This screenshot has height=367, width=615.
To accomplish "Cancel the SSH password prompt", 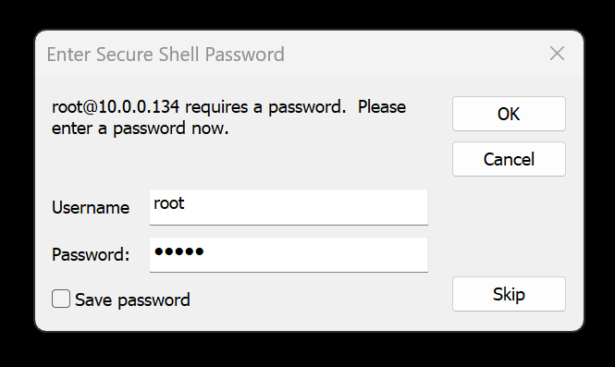I will click(x=509, y=159).
